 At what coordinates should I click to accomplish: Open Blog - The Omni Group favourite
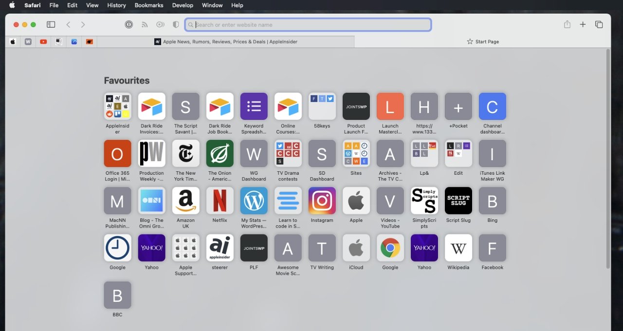(x=151, y=200)
